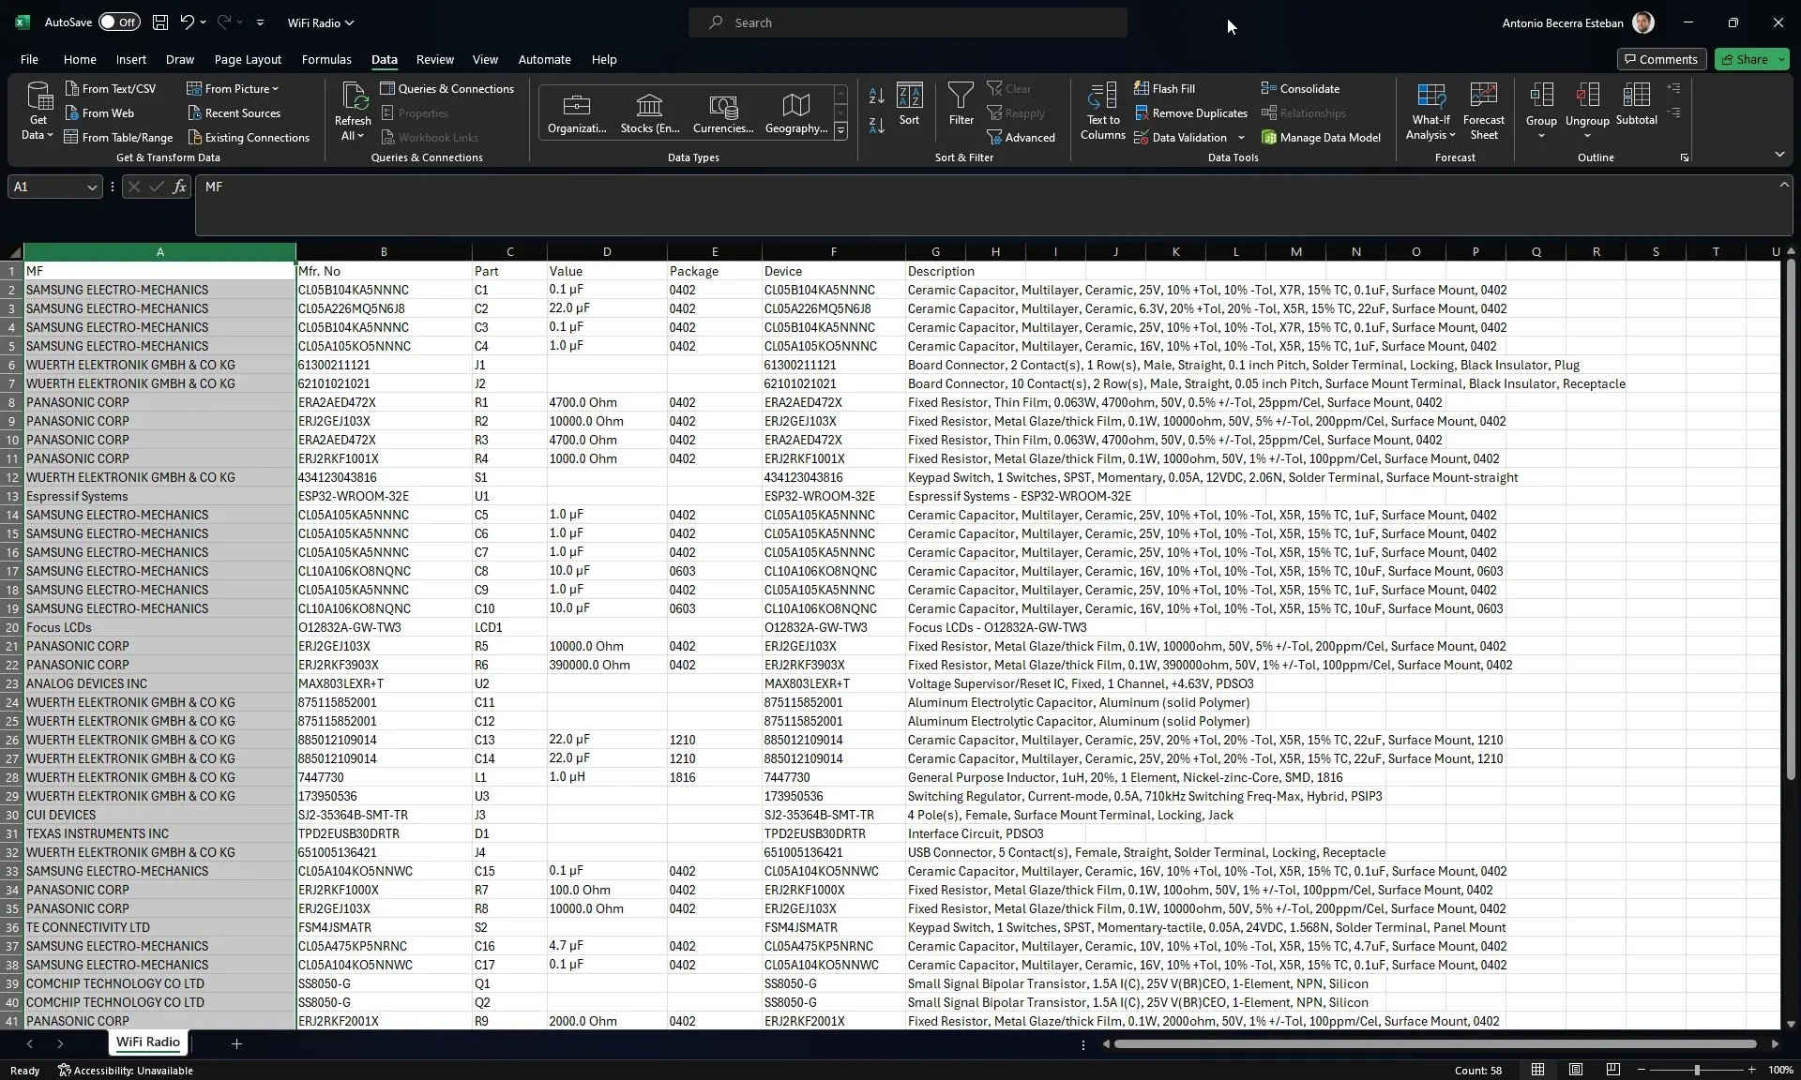Viewport: 1801px width, 1080px height.
Task: Open the Group dropdown
Action: tap(1541, 136)
